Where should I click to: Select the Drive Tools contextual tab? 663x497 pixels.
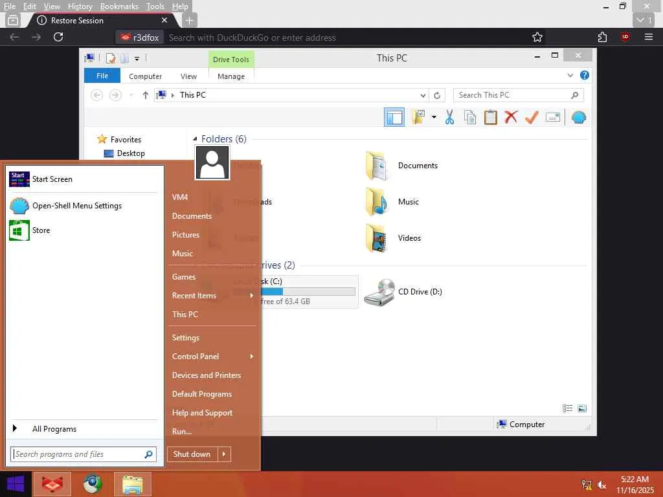[x=231, y=59]
